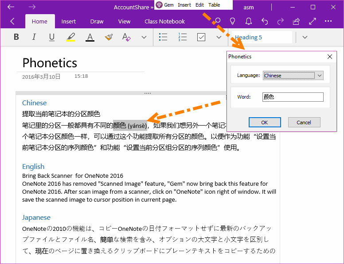Open the Gem bar Edit menu
344x264 pixels.
tap(199, 5)
